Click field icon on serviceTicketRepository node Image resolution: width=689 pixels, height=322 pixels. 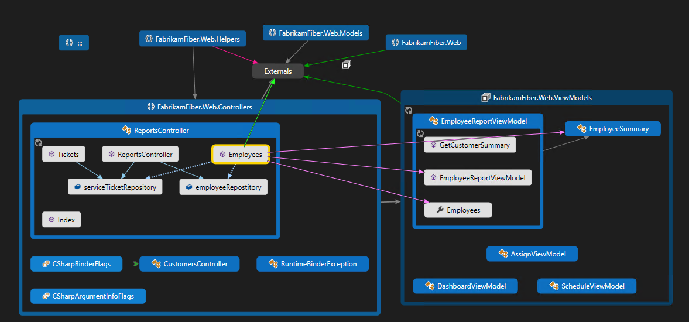pos(76,187)
